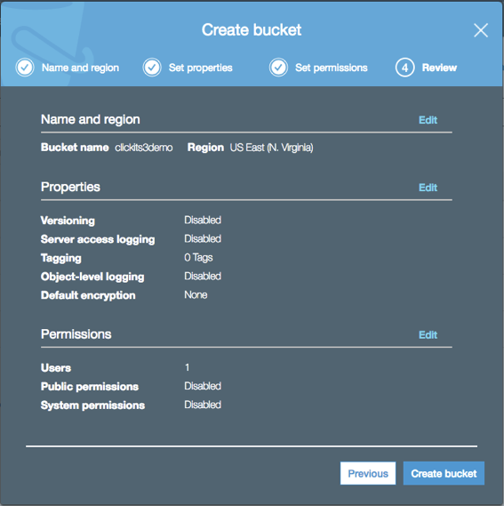Screen dimensions: 504x506
Task: Go to the Set properties step label
Action: pos(200,68)
